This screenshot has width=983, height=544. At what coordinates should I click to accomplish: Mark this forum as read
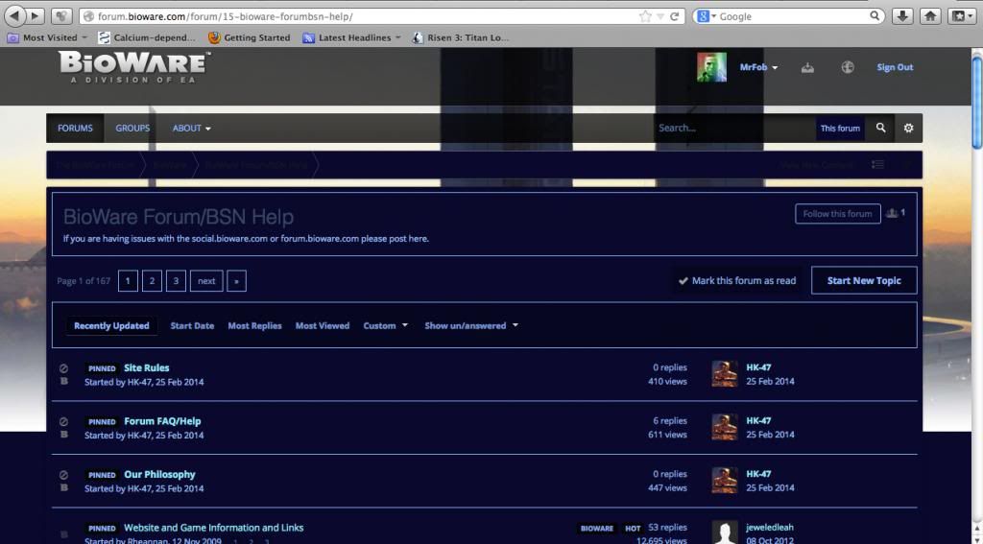(x=737, y=281)
